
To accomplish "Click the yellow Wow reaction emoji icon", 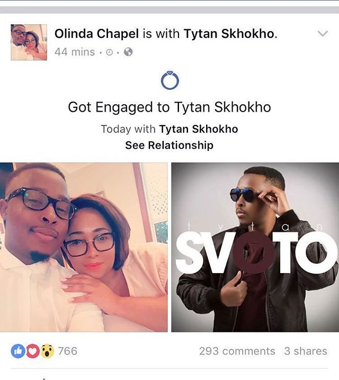I will (47, 351).
